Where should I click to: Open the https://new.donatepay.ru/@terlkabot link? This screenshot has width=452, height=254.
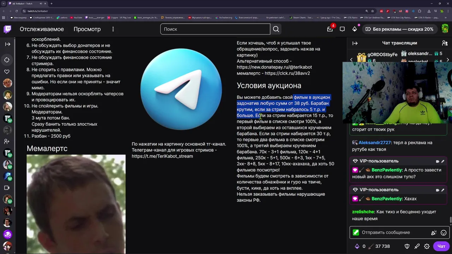(274, 67)
